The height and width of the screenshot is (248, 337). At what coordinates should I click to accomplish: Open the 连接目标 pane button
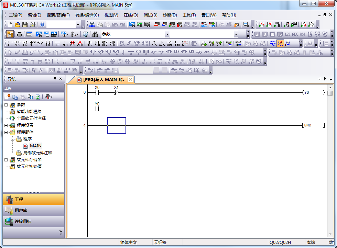(x=34, y=221)
